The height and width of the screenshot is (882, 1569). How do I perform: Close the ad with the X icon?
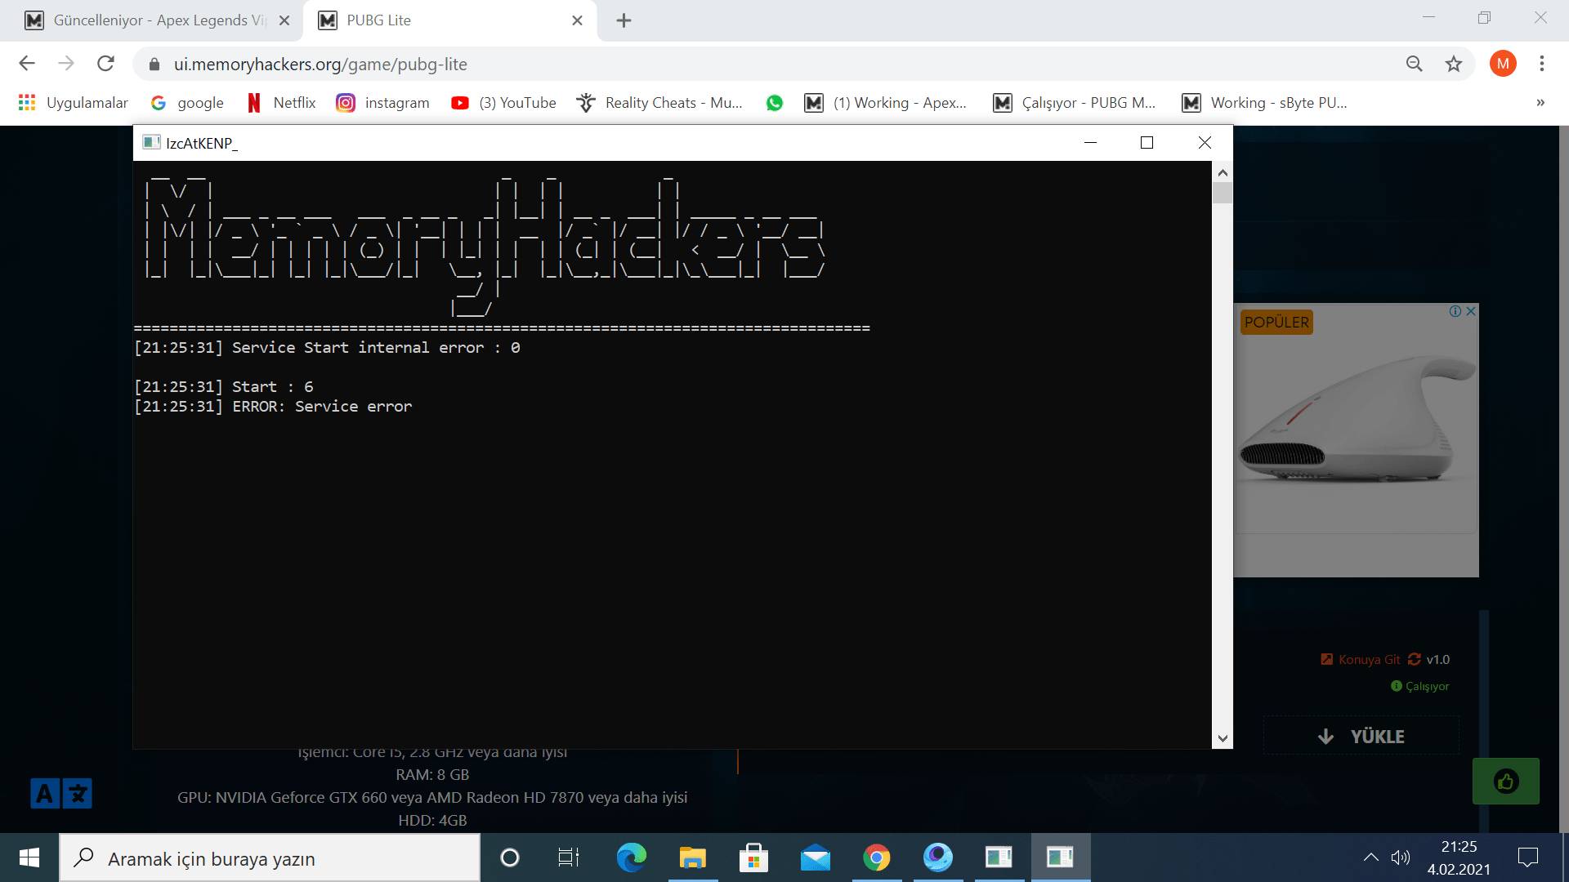click(1471, 311)
